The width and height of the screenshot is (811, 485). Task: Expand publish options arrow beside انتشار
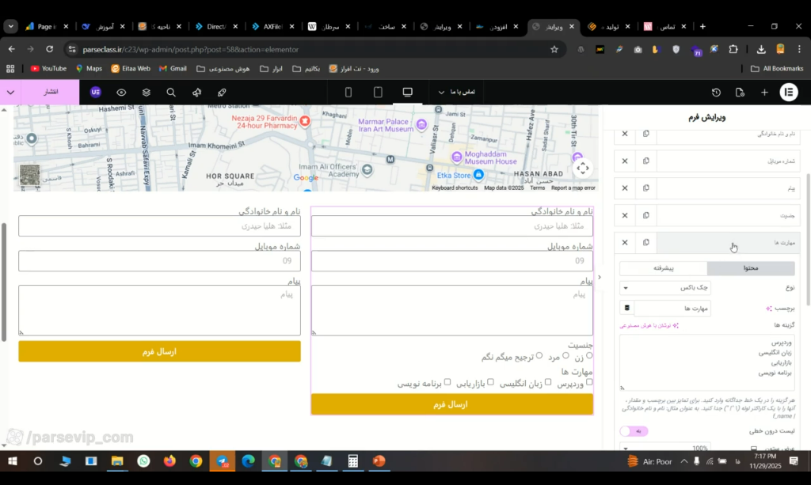[x=11, y=92]
